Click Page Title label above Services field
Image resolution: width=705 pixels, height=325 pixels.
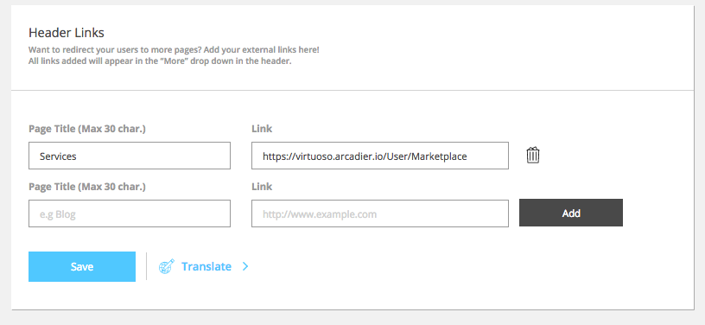[x=87, y=129]
